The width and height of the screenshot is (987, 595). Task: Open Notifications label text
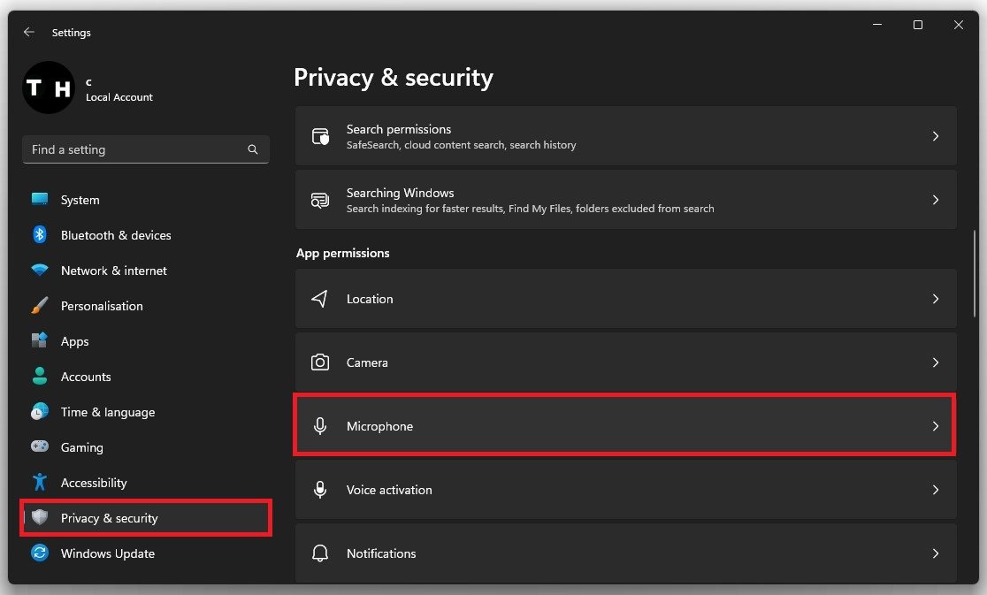click(x=381, y=553)
